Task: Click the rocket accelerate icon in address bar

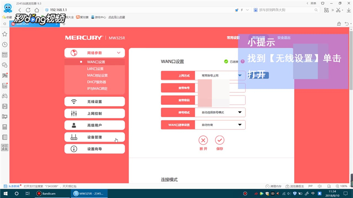Action: click(236, 10)
